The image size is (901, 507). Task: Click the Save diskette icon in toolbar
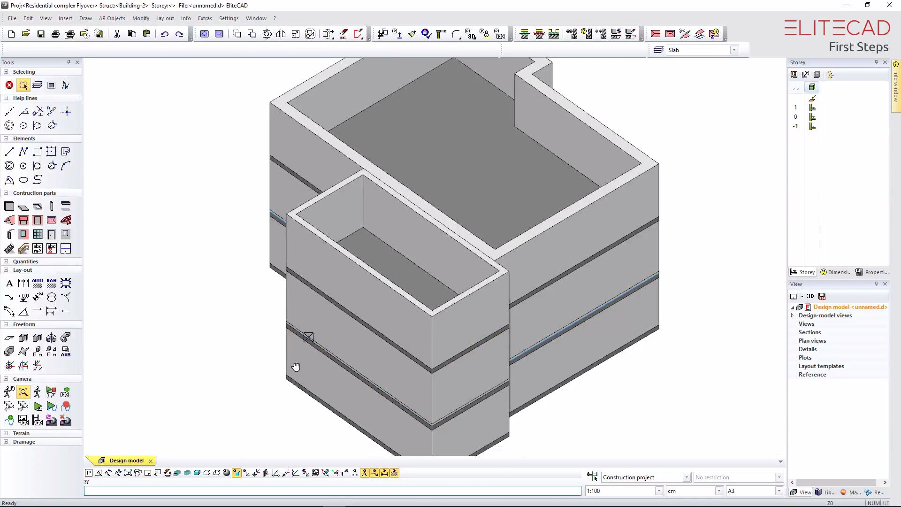pyautogui.click(x=41, y=34)
